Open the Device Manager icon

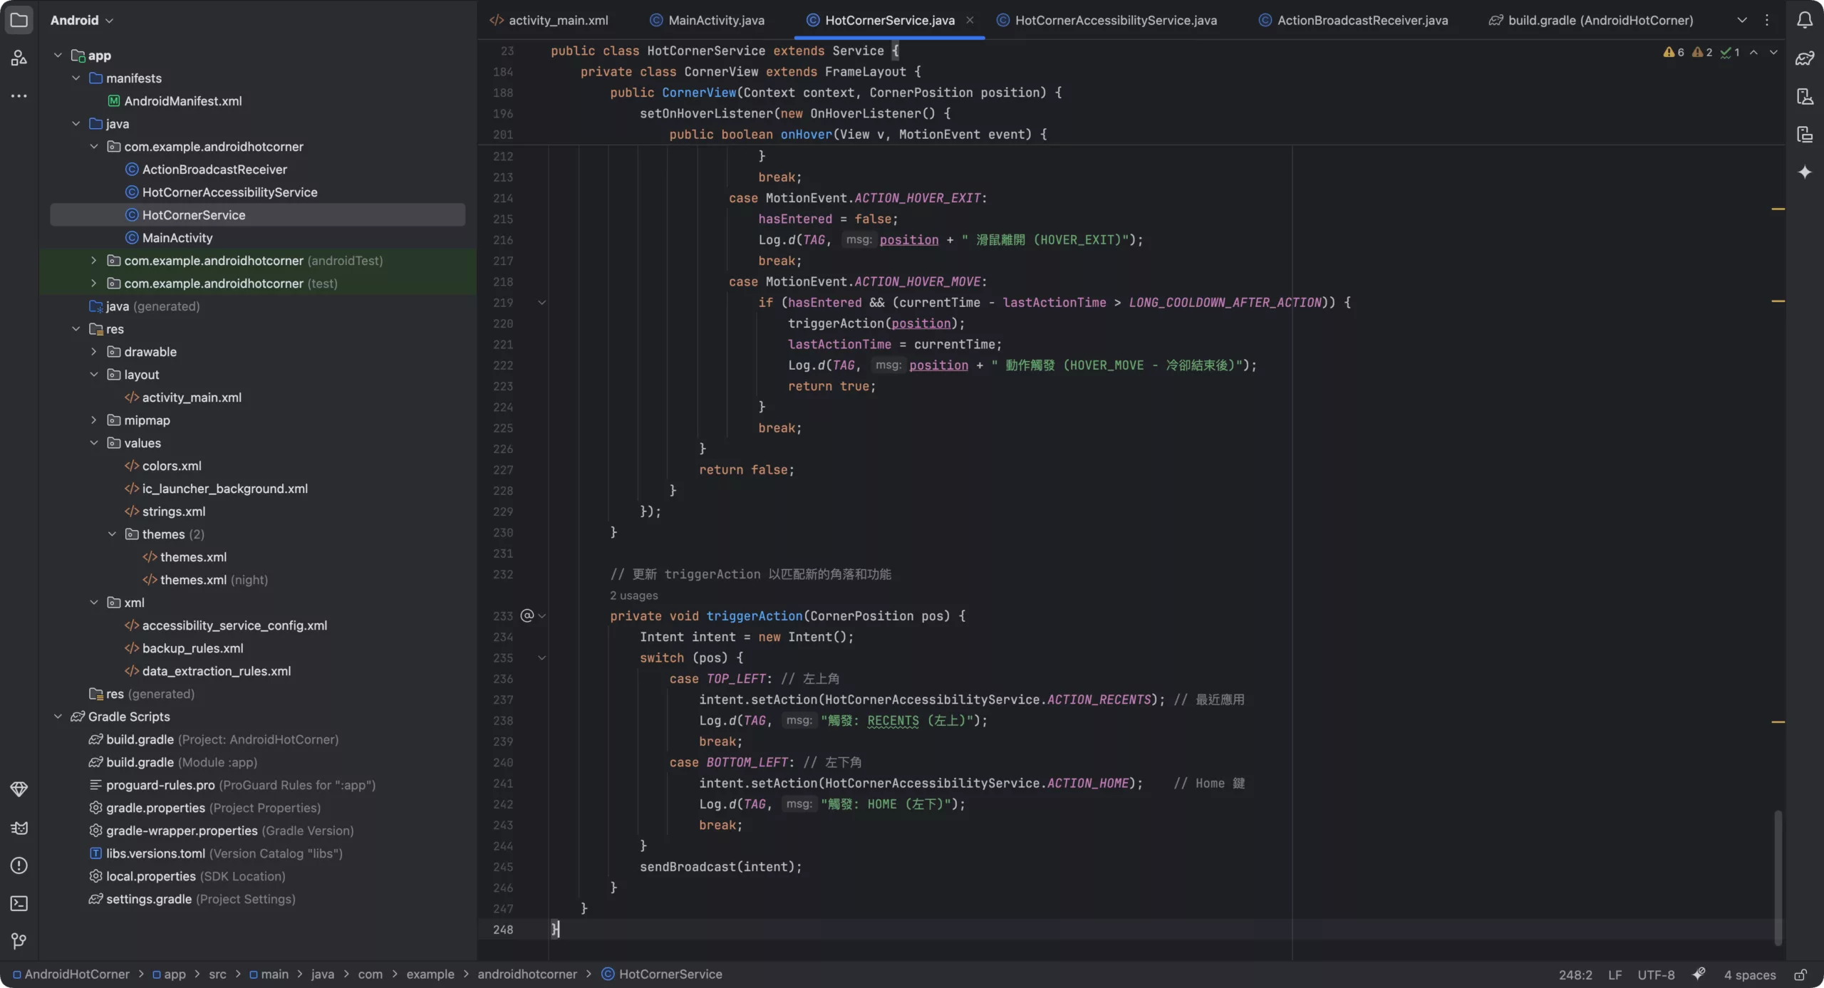[x=1805, y=96]
